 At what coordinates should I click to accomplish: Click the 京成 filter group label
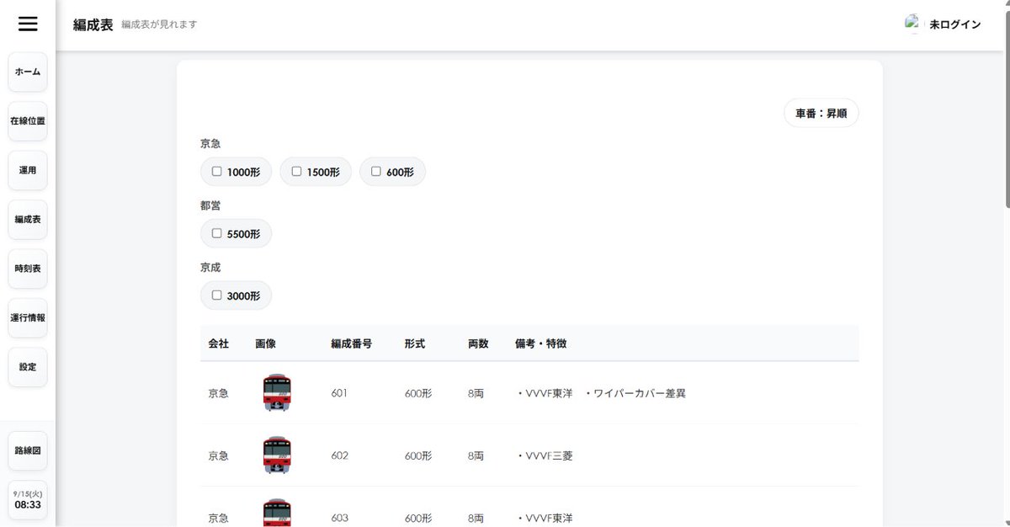[x=210, y=268]
